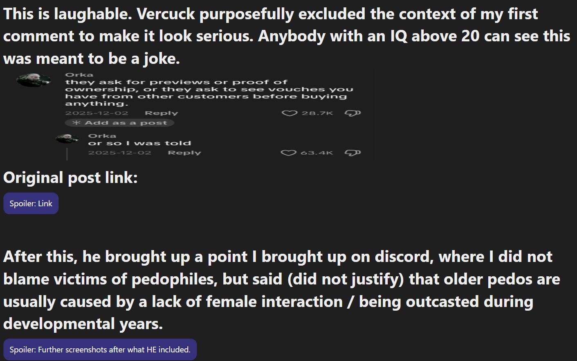Open the Orka username on the nested reply

point(102,136)
